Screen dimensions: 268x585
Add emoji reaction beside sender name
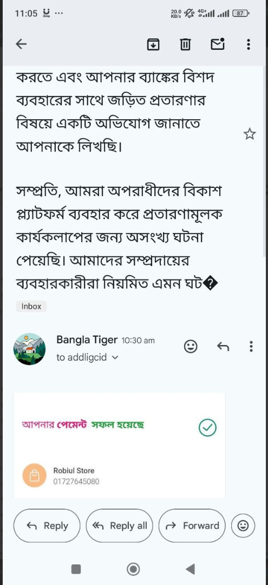191,347
